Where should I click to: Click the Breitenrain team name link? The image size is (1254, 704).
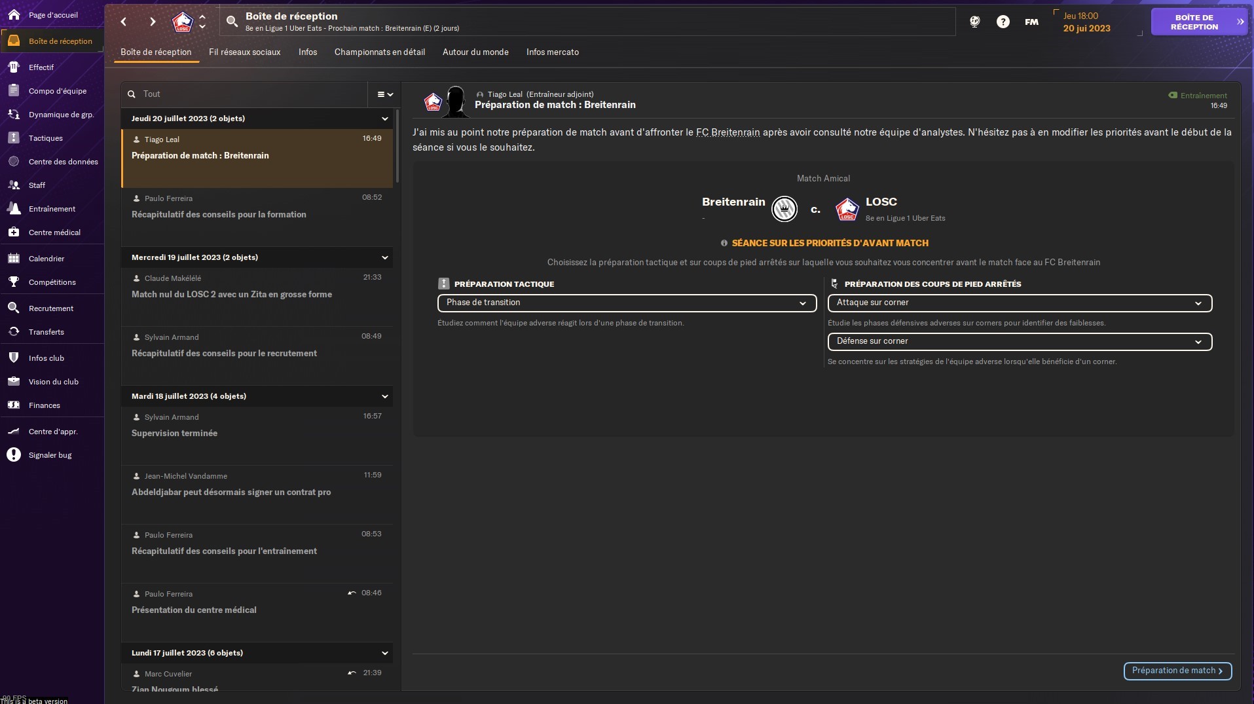click(733, 202)
